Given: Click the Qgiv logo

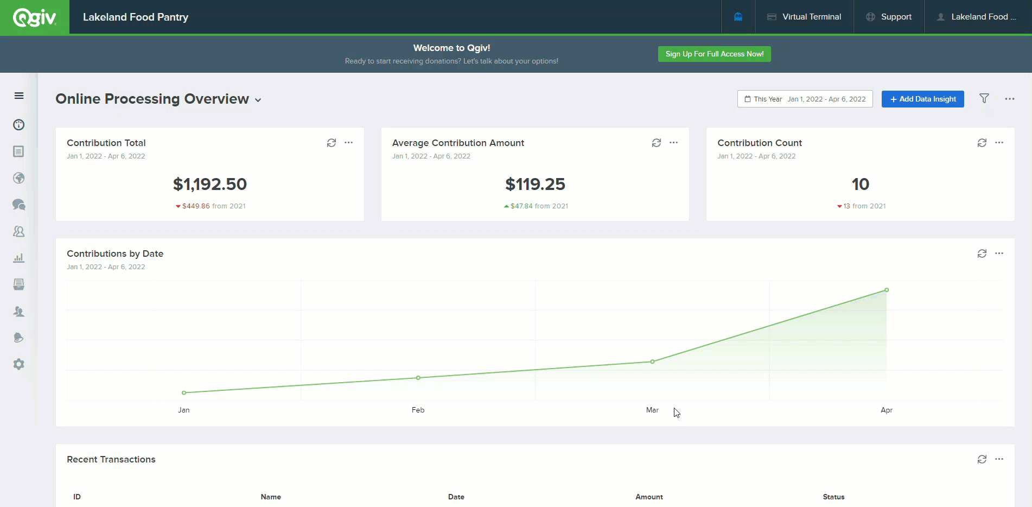Looking at the screenshot, I should point(35,17).
